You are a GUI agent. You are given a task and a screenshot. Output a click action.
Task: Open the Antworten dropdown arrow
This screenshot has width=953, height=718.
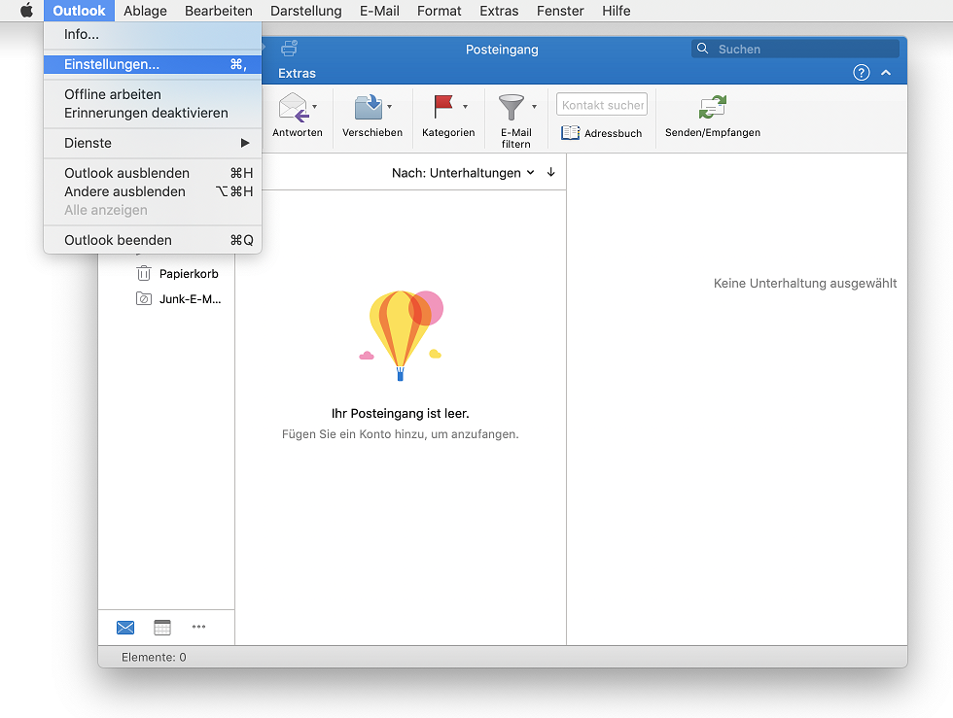pyautogui.click(x=315, y=107)
